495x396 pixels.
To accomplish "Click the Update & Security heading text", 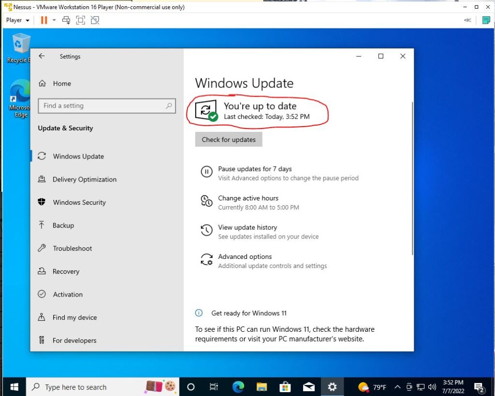I will coord(65,128).
